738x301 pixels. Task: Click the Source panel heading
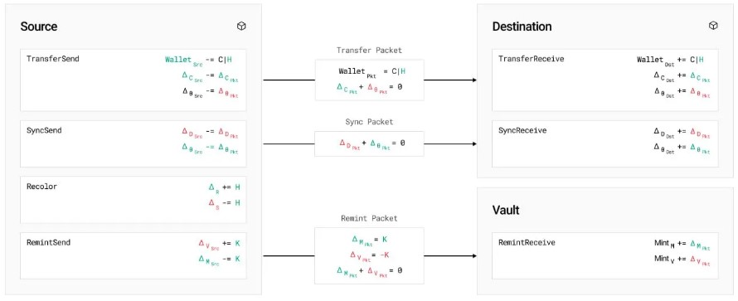(x=39, y=27)
